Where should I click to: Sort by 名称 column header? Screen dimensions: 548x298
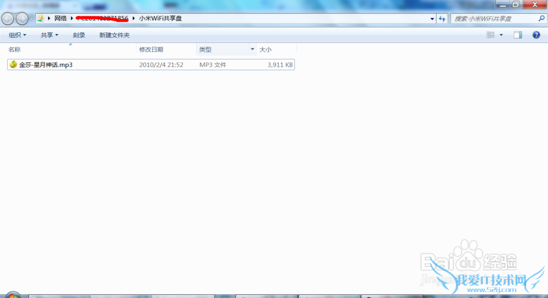(x=71, y=49)
